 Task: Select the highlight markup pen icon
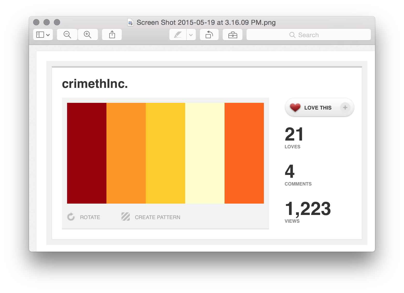point(178,35)
